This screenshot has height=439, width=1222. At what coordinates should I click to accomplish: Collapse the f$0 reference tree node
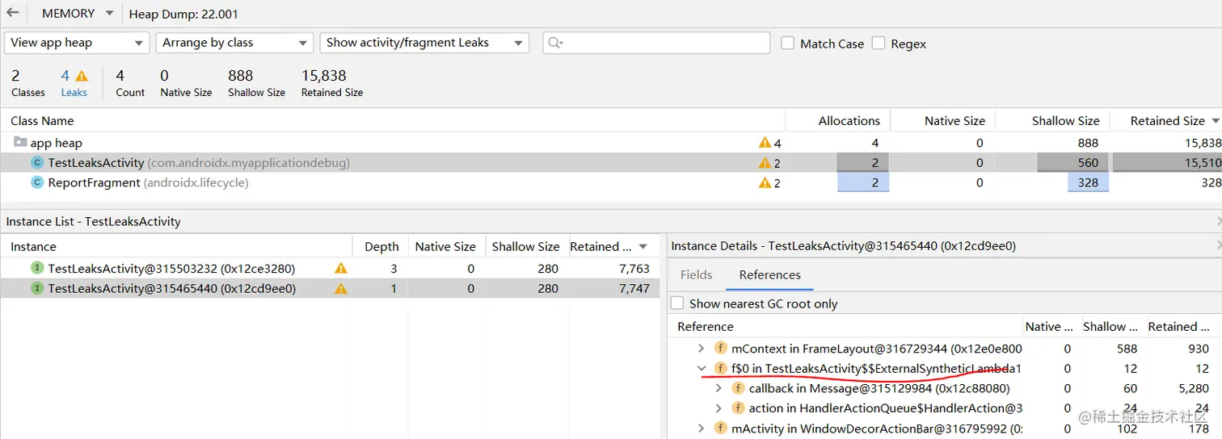[702, 369]
